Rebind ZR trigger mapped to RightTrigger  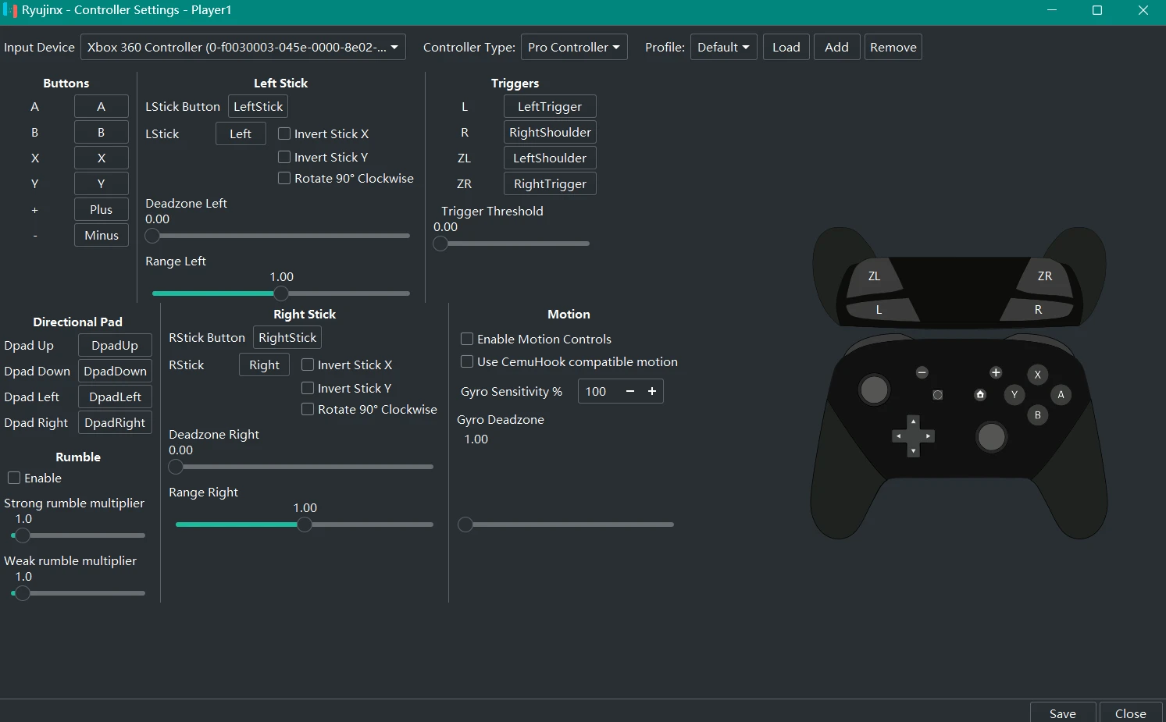click(550, 183)
